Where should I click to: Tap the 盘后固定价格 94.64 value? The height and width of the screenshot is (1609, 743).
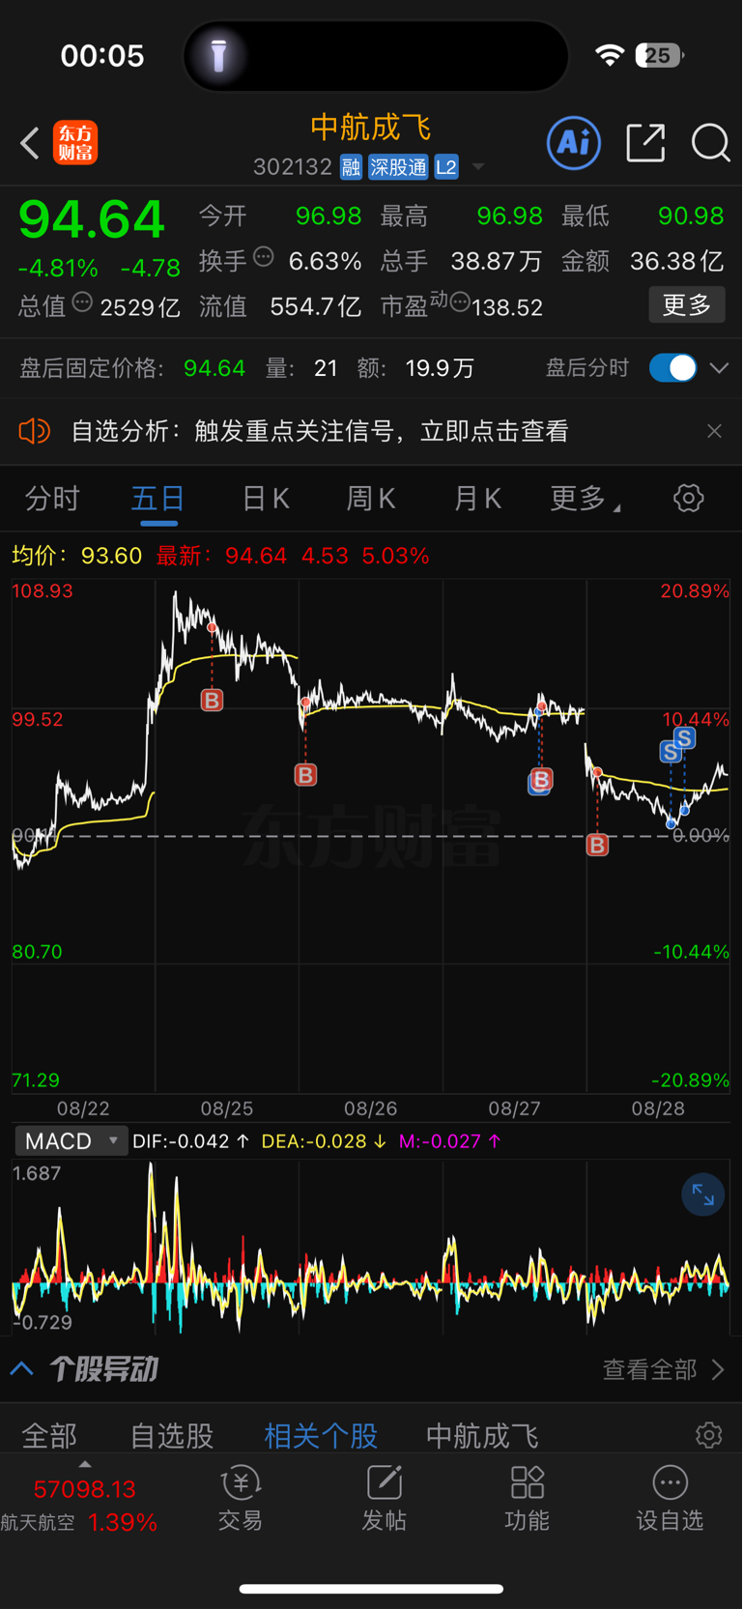[214, 368]
